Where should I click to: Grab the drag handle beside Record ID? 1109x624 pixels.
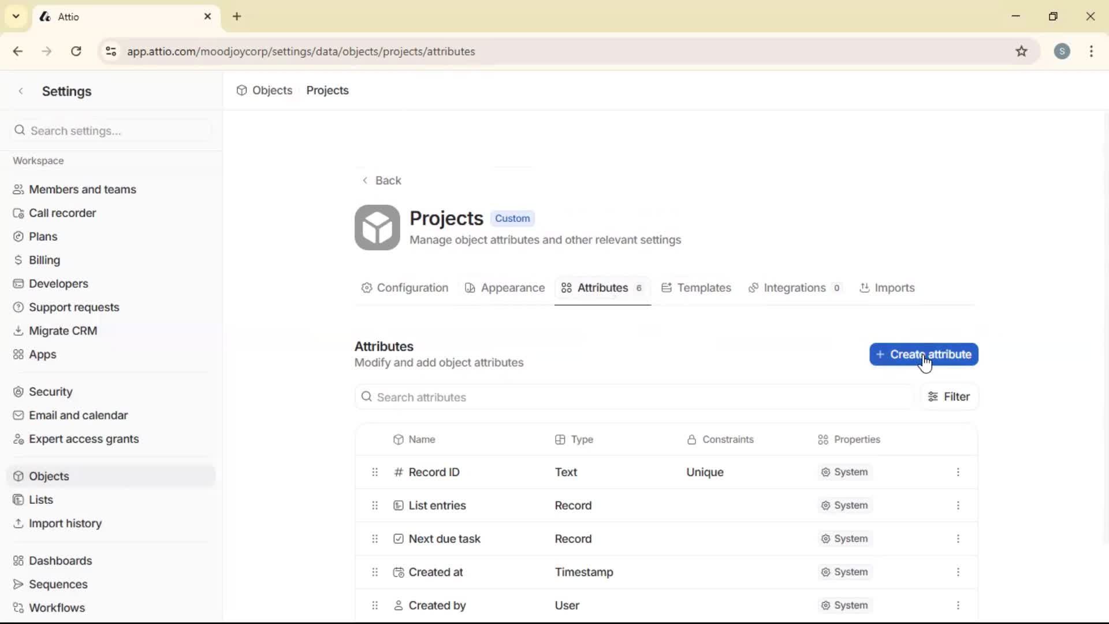click(x=374, y=472)
